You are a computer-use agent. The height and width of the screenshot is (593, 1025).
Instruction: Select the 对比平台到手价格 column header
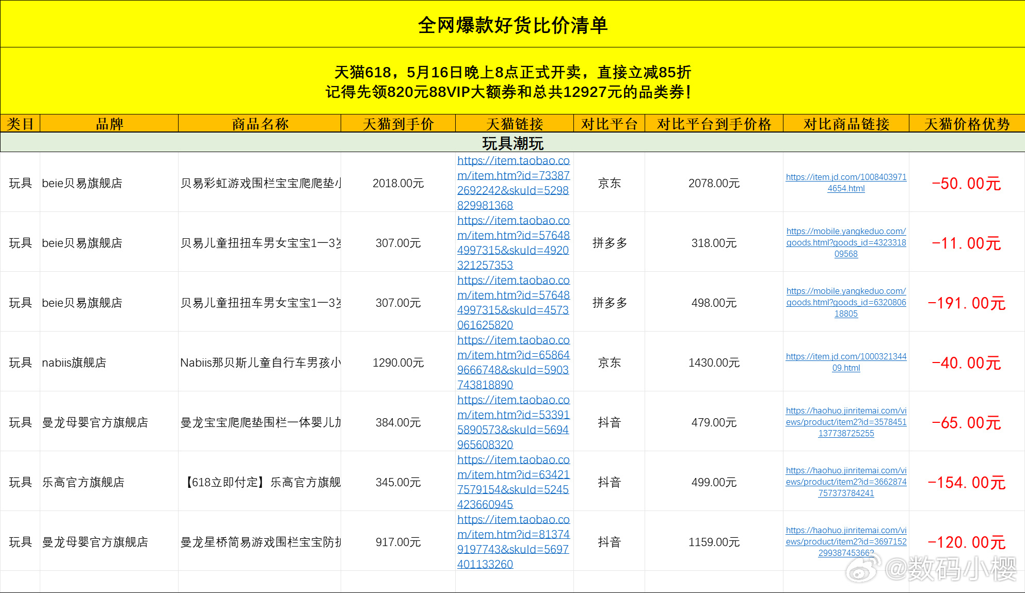pyautogui.click(x=714, y=124)
